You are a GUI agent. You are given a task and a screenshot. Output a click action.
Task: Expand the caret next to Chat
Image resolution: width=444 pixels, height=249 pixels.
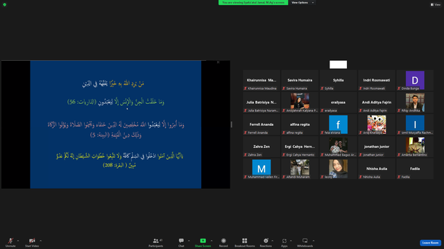[x=189, y=241]
